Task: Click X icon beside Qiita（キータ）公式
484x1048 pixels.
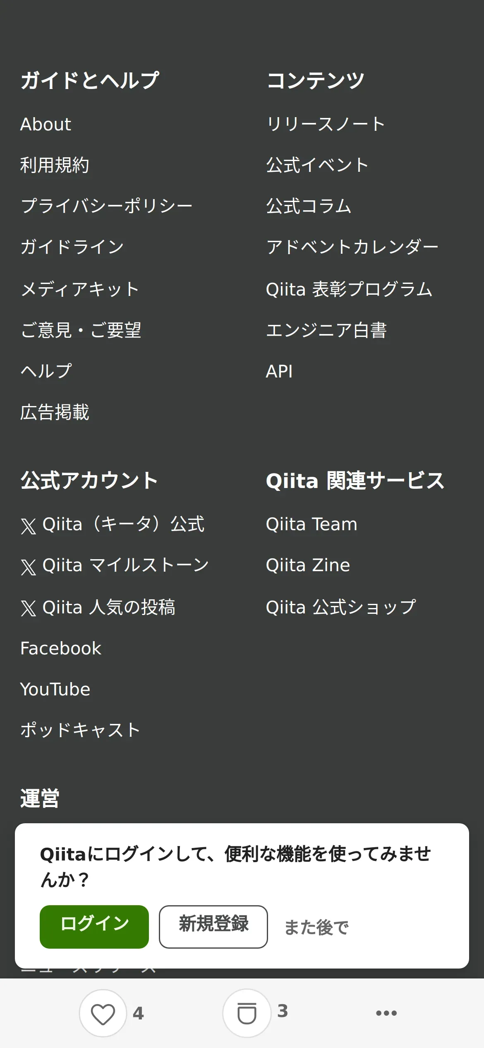Action: pos(29,526)
